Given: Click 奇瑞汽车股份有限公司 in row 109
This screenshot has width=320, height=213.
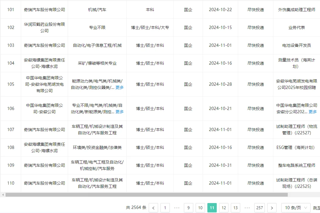Looking at the screenshot, I should [44, 165].
